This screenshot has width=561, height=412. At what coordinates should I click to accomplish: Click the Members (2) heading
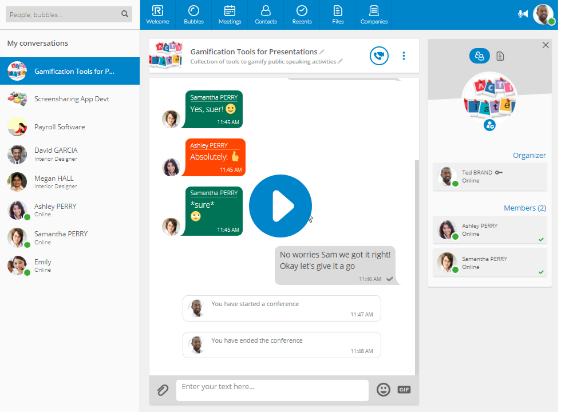click(x=525, y=208)
